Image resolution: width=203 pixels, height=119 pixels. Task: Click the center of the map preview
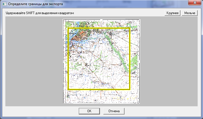(x=101, y=61)
